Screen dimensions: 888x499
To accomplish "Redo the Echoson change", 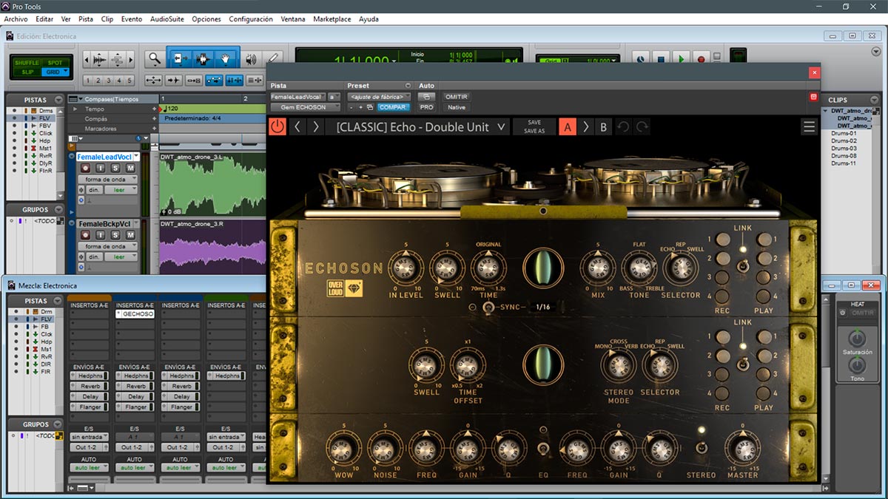I will (x=642, y=127).
